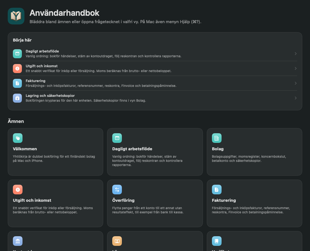
Task: Click the bank building icon on the bottom card
Action: 18,241
